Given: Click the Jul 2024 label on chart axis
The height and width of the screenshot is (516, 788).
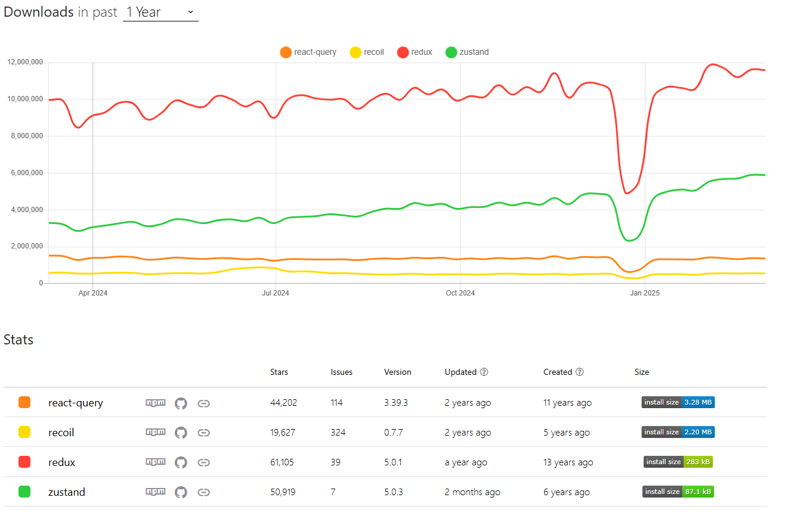Looking at the screenshot, I should coord(276,293).
